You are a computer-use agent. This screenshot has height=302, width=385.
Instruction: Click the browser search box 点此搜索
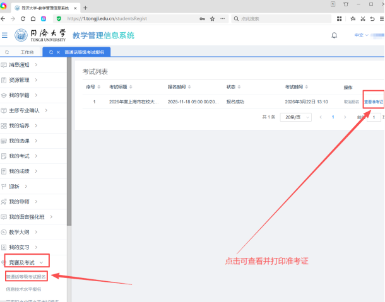pyautogui.click(x=281, y=19)
